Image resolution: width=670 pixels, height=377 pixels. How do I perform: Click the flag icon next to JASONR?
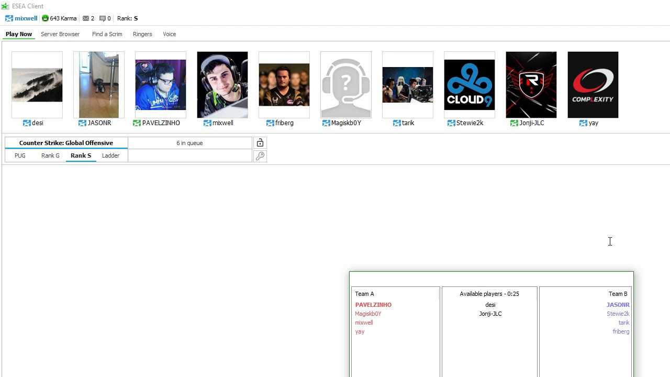82,123
